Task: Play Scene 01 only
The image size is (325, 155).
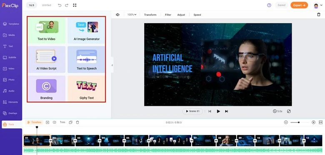Action: (192, 111)
